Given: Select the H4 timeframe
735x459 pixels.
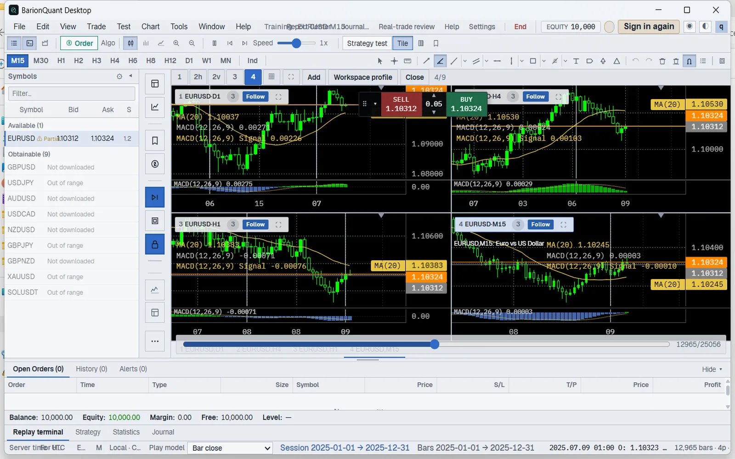Looking at the screenshot, I should pyautogui.click(x=115, y=61).
